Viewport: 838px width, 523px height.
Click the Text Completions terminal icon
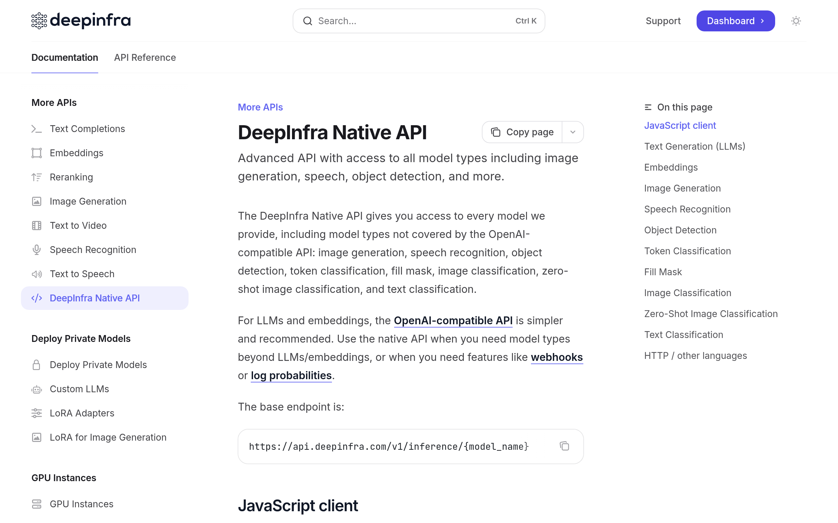point(36,129)
